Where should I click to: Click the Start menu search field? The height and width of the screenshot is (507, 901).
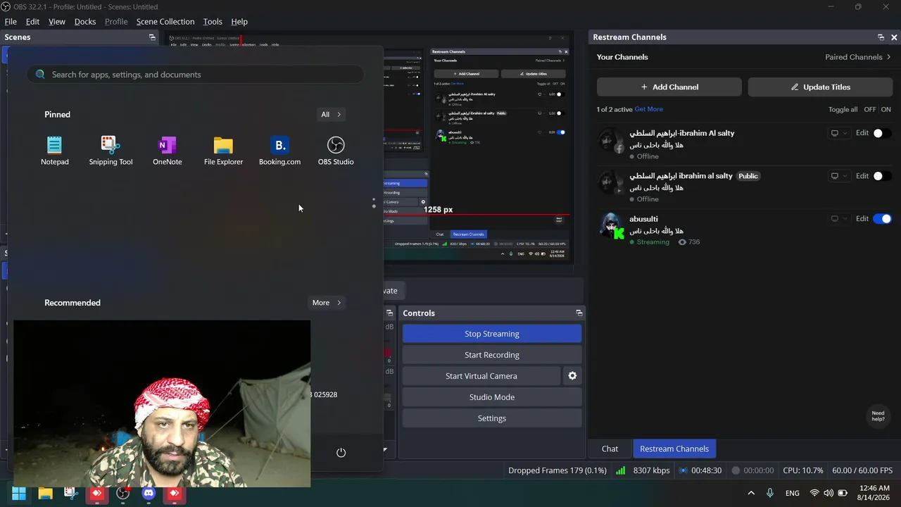pos(196,75)
